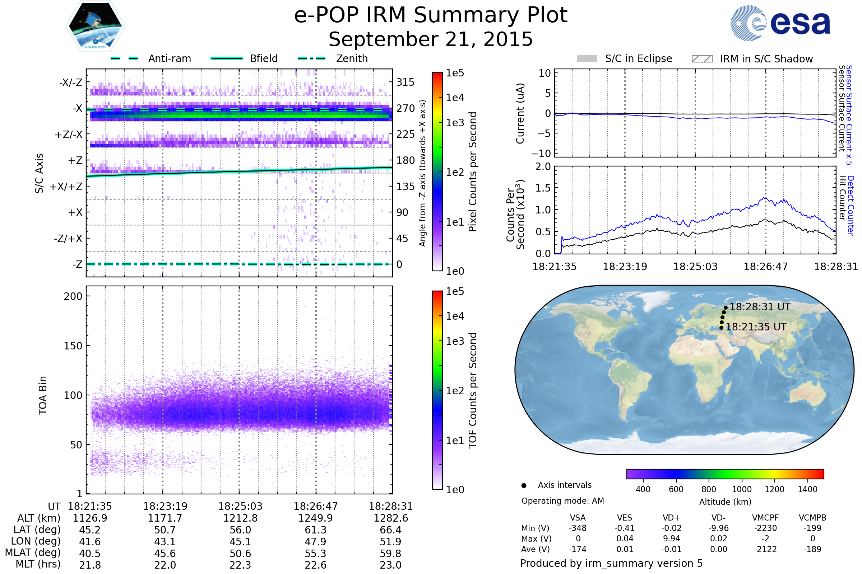Click the Produced by irm_summary version 5 text
862x574 pixels.
point(611,563)
